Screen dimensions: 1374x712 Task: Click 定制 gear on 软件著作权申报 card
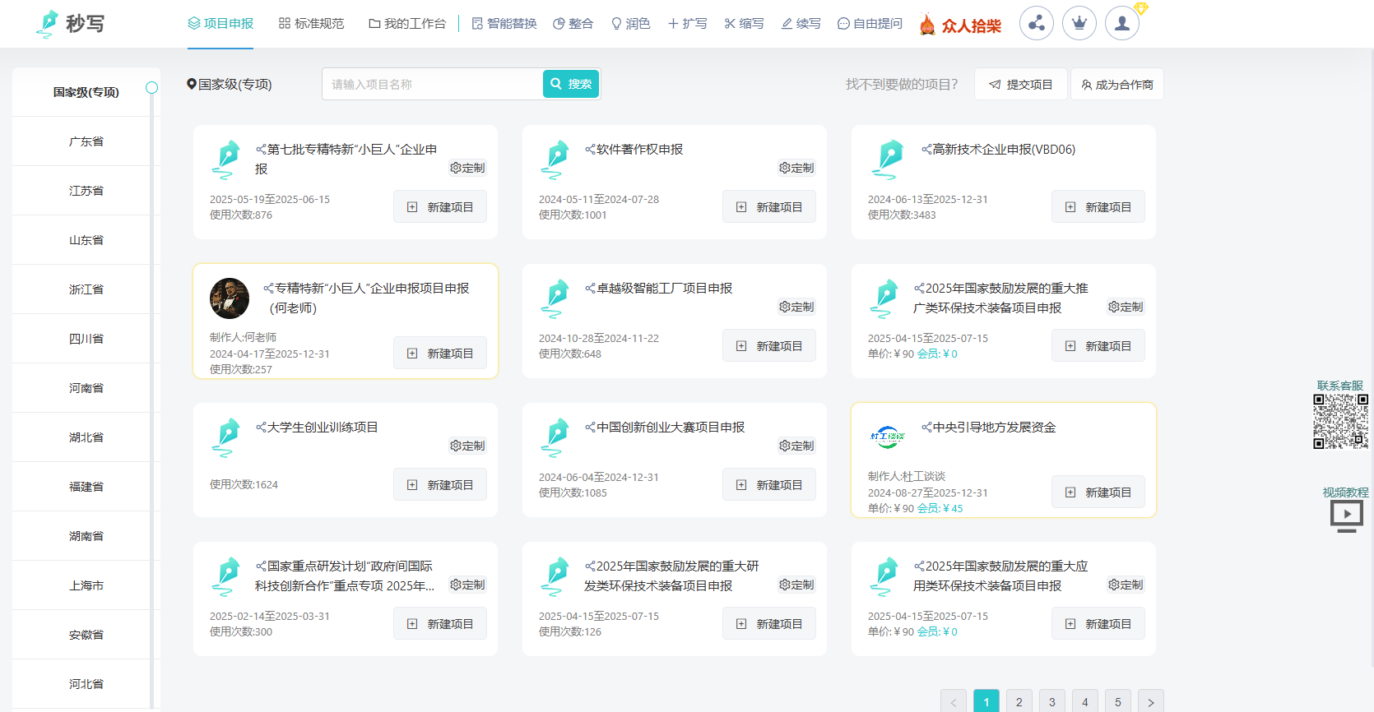(x=796, y=168)
